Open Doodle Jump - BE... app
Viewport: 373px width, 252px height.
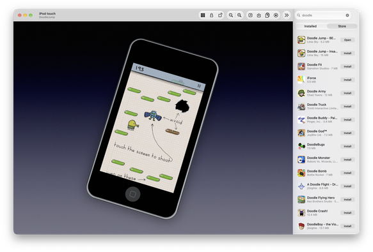[x=347, y=40]
